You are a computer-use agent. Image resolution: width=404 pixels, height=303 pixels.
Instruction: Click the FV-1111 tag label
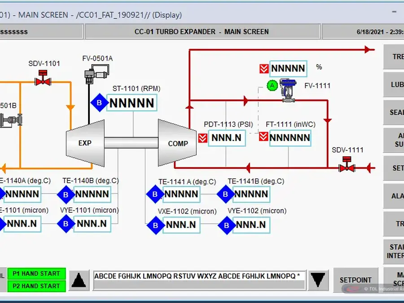pyautogui.click(x=317, y=86)
